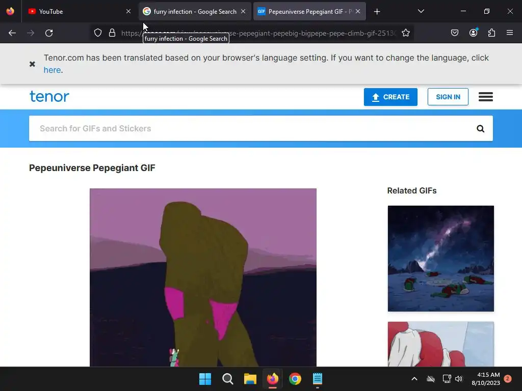Screen dimensions: 522x391
Task: Click the Tenor search magnifier icon
Action: pyautogui.click(x=480, y=129)
